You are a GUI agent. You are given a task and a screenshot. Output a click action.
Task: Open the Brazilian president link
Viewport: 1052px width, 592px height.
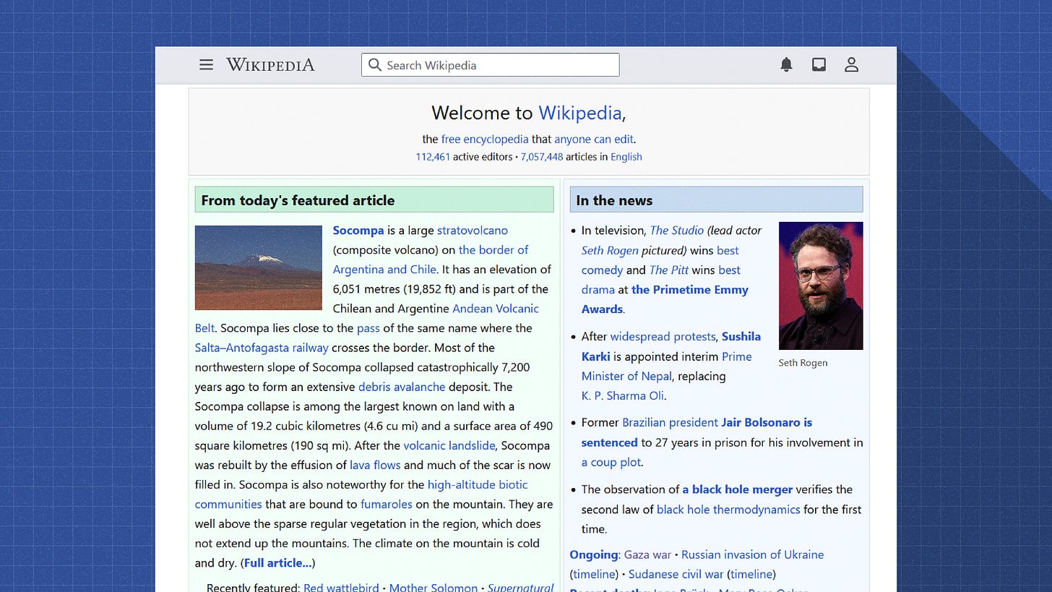tap(670, 422)
